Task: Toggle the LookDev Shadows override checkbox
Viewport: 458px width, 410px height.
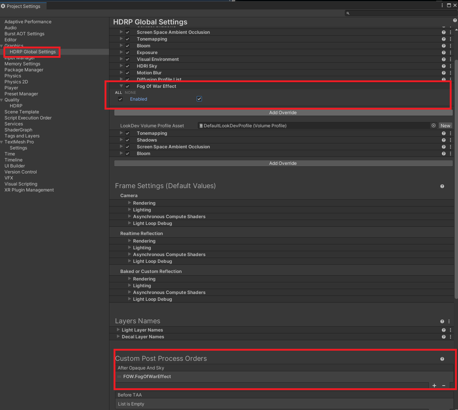Action: point(127,140)
